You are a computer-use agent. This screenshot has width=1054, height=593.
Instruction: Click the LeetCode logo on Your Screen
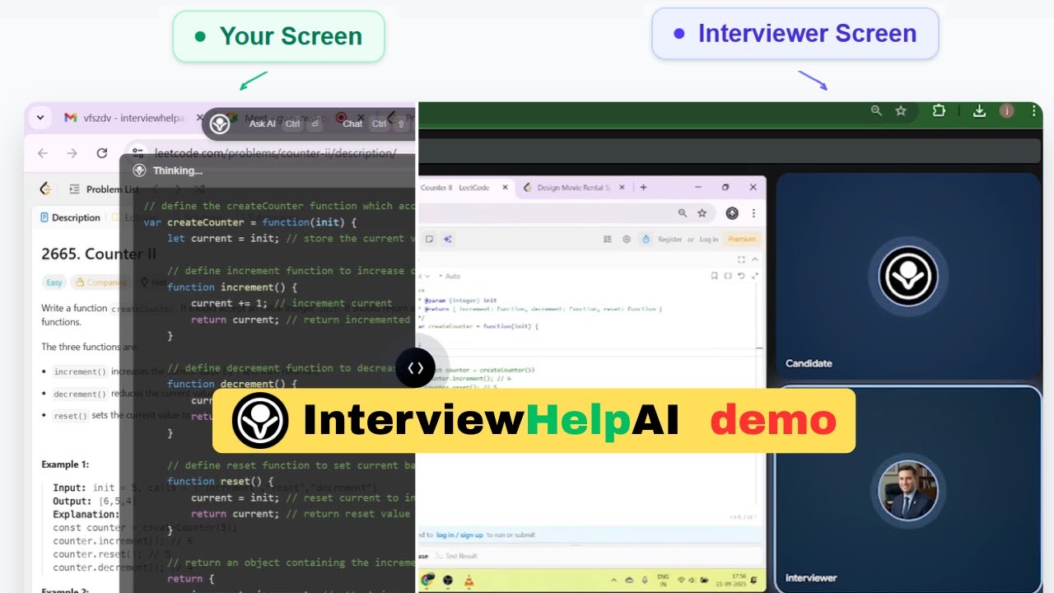click(45, 189)
